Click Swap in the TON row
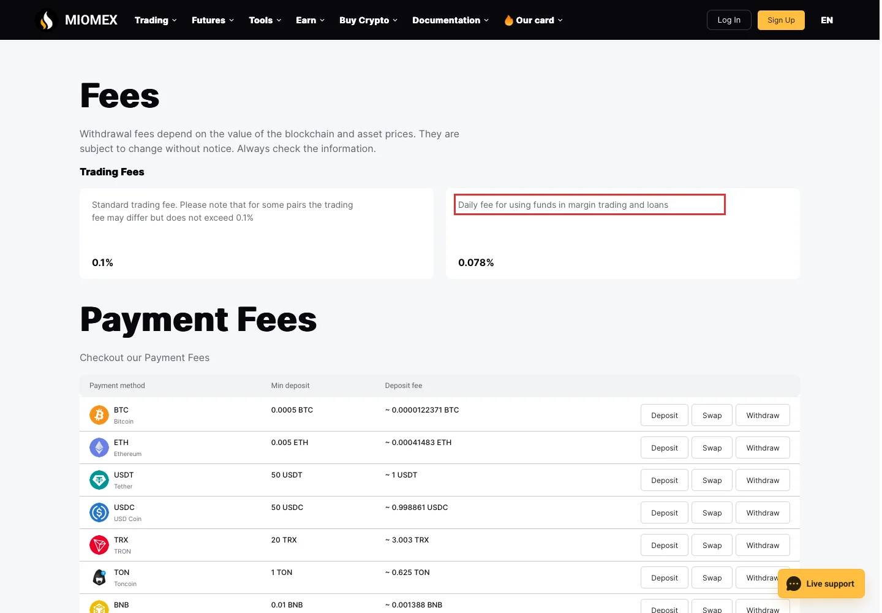 712,577
